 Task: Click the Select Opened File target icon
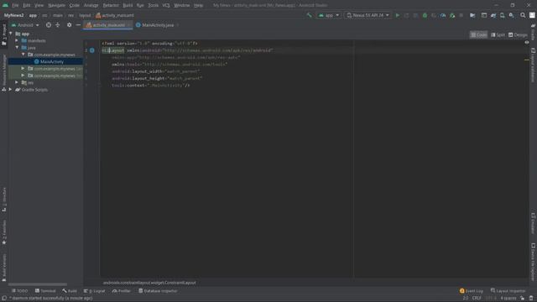49,25
